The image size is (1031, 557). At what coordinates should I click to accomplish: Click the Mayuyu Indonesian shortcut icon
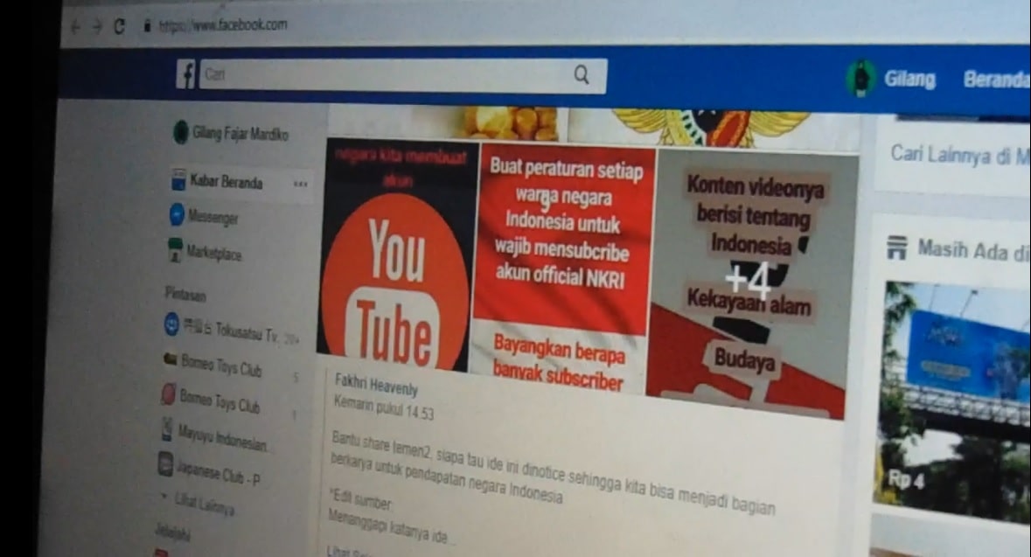coord(167,429)
